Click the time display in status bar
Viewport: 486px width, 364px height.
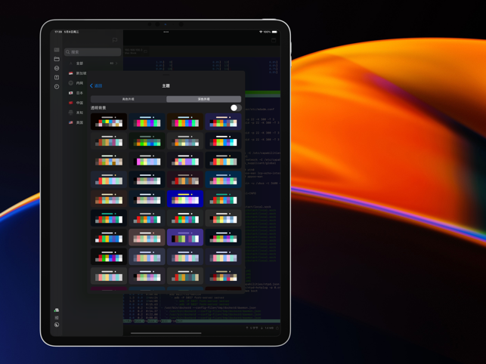(x=58, y=32)
